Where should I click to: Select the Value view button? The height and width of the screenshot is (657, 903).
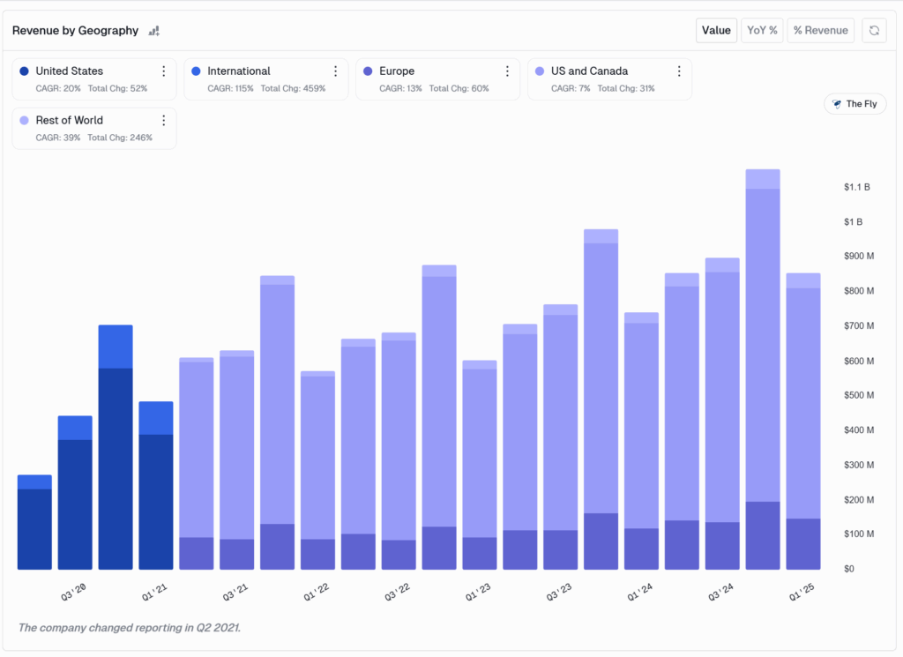(716, 30)
